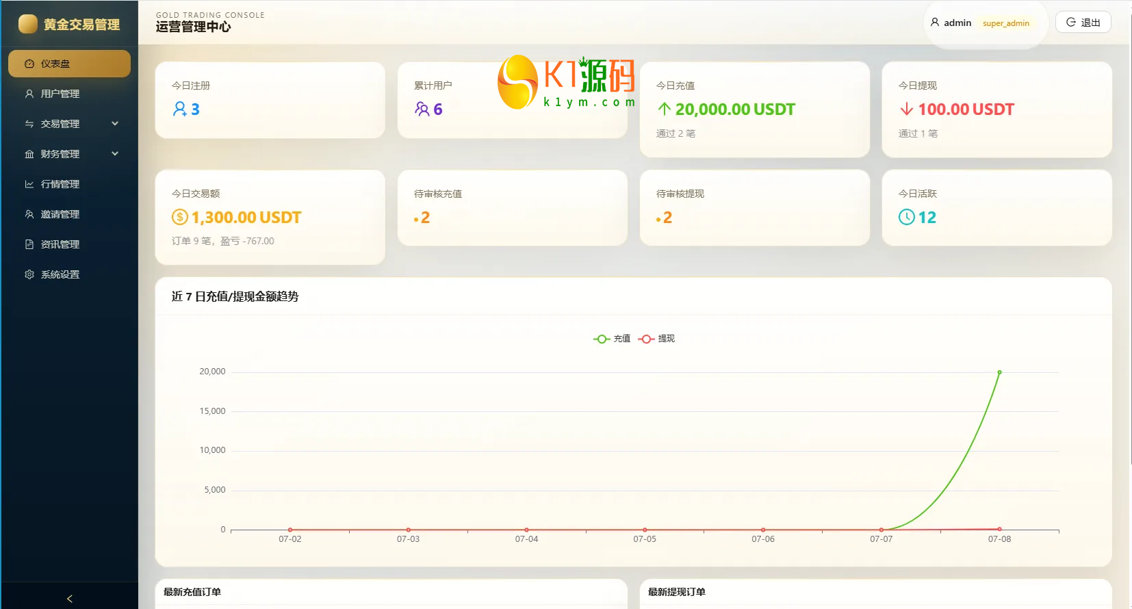Click the 1,300.00 USDT trade amount
The height and width of the screenshot is (609, 1132).
coord(246,217)
